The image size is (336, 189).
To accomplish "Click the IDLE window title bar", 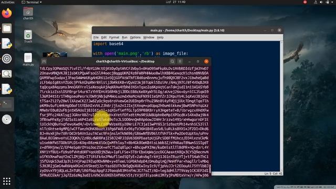I will click(187, 30).
